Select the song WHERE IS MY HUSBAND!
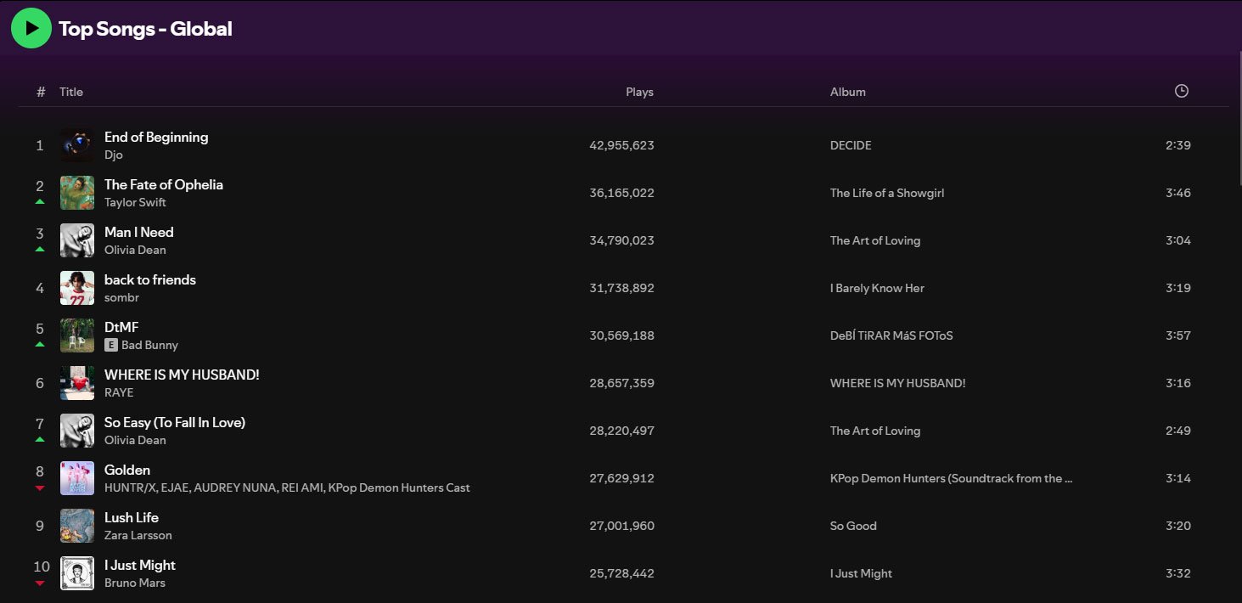The image size is (1242, 603). [x=181, y=374]
